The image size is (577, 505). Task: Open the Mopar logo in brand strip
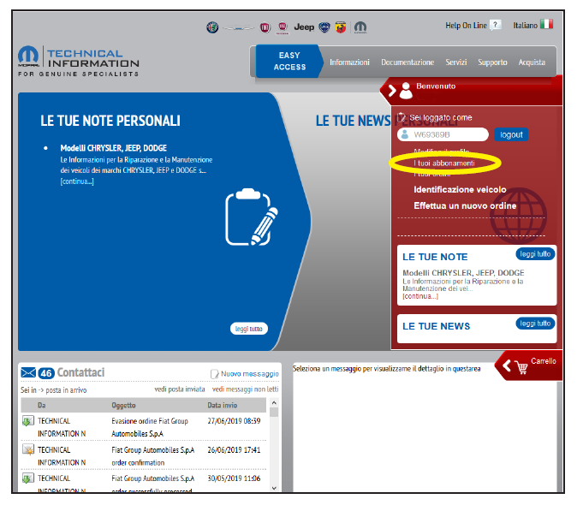tap(360, 27)
